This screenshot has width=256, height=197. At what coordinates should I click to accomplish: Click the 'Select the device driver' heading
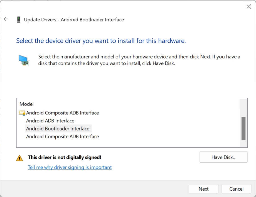tap(101, 41)
